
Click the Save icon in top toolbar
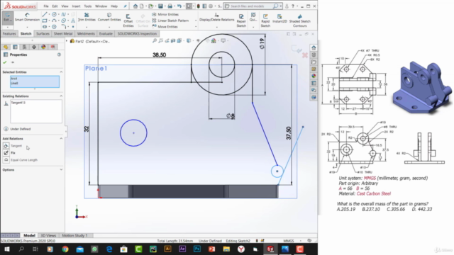point(160,6)
